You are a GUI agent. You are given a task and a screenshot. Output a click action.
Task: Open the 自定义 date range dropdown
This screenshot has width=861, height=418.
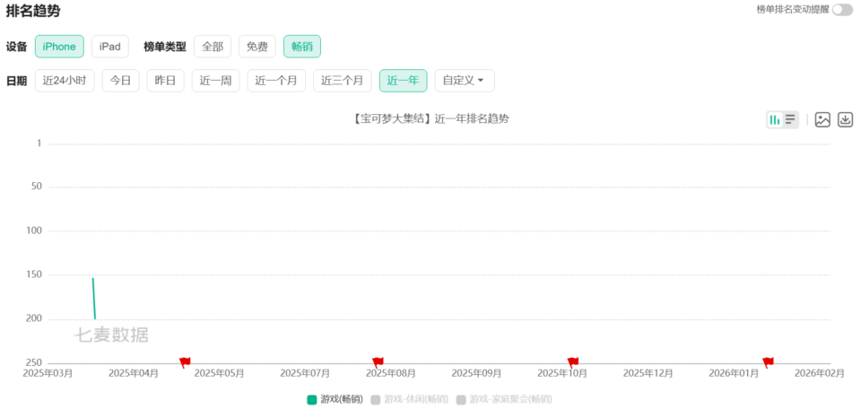(x=464, y=81)
